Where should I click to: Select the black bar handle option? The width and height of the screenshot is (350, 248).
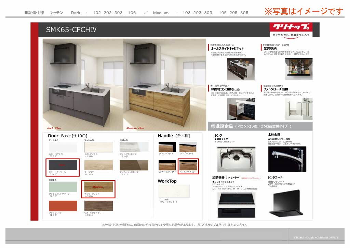click(188, 165)
